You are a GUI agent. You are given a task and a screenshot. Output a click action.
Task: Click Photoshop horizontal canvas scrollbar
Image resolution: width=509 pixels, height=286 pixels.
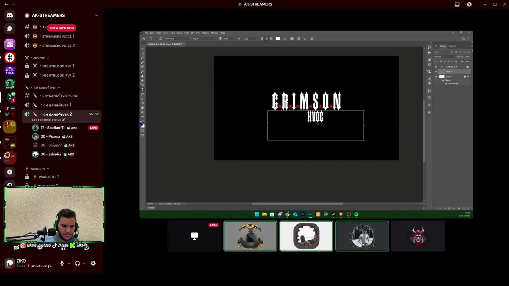[297, 204]
